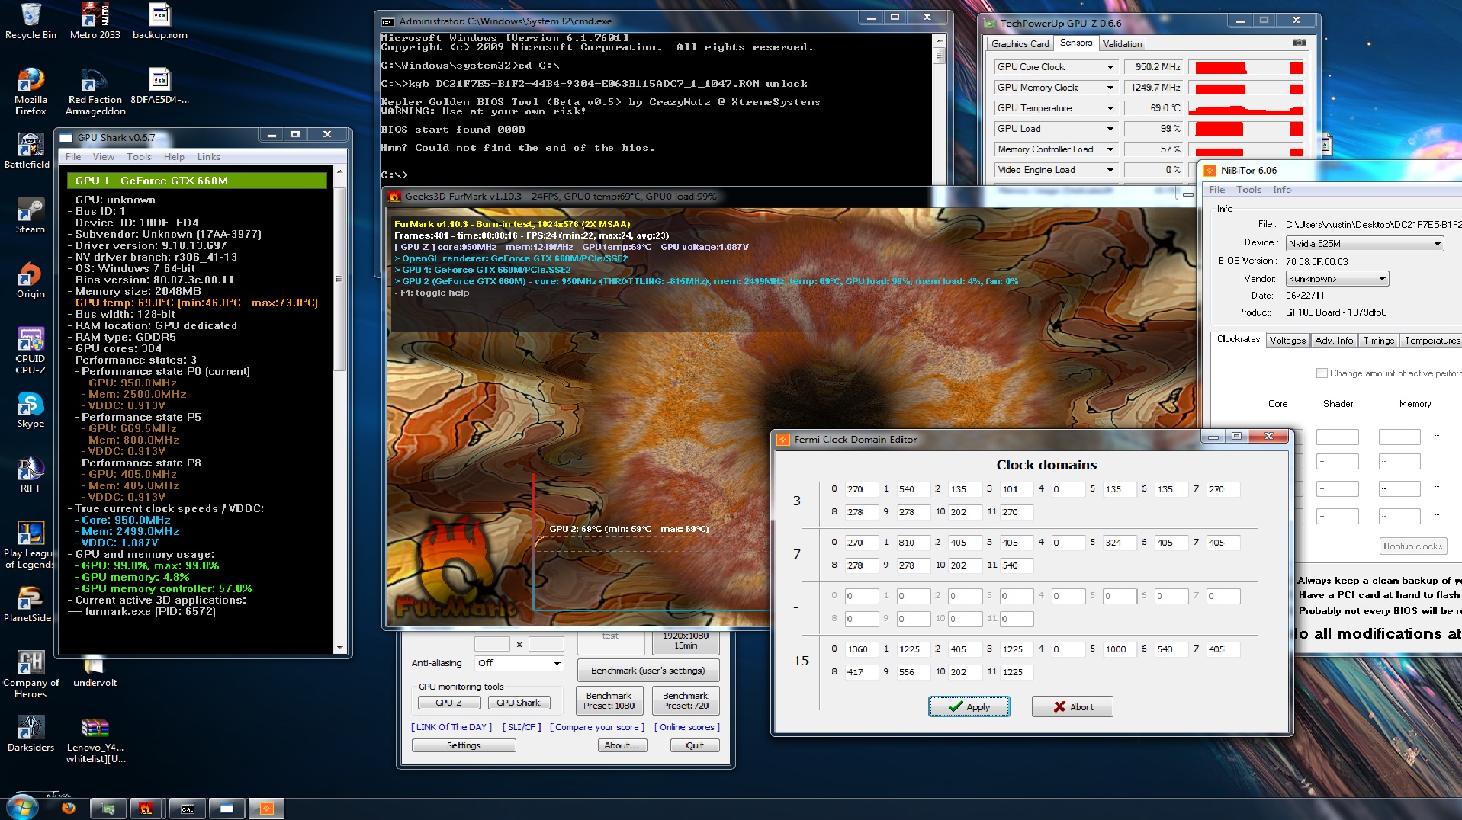Viewport: 1462px width, 820px height.
Task: Open the Origin desktop shortcut
Action: [x=31, y=280]
